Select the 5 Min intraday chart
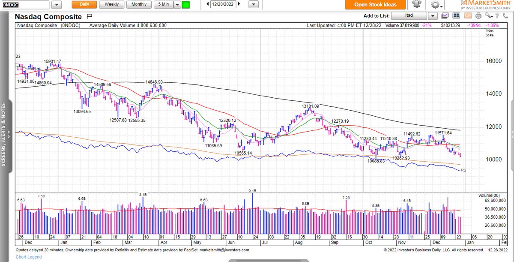The height and width of the screenshot is (262, 514). [x=163, y=4]
